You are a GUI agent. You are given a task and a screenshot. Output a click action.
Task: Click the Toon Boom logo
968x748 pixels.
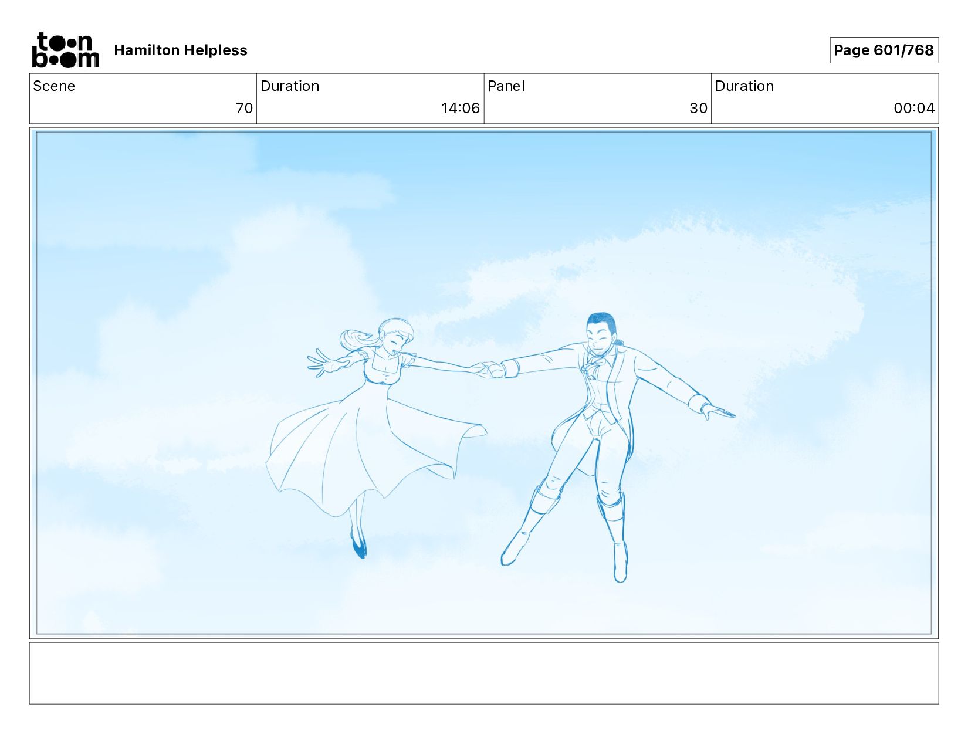point(65,50)
